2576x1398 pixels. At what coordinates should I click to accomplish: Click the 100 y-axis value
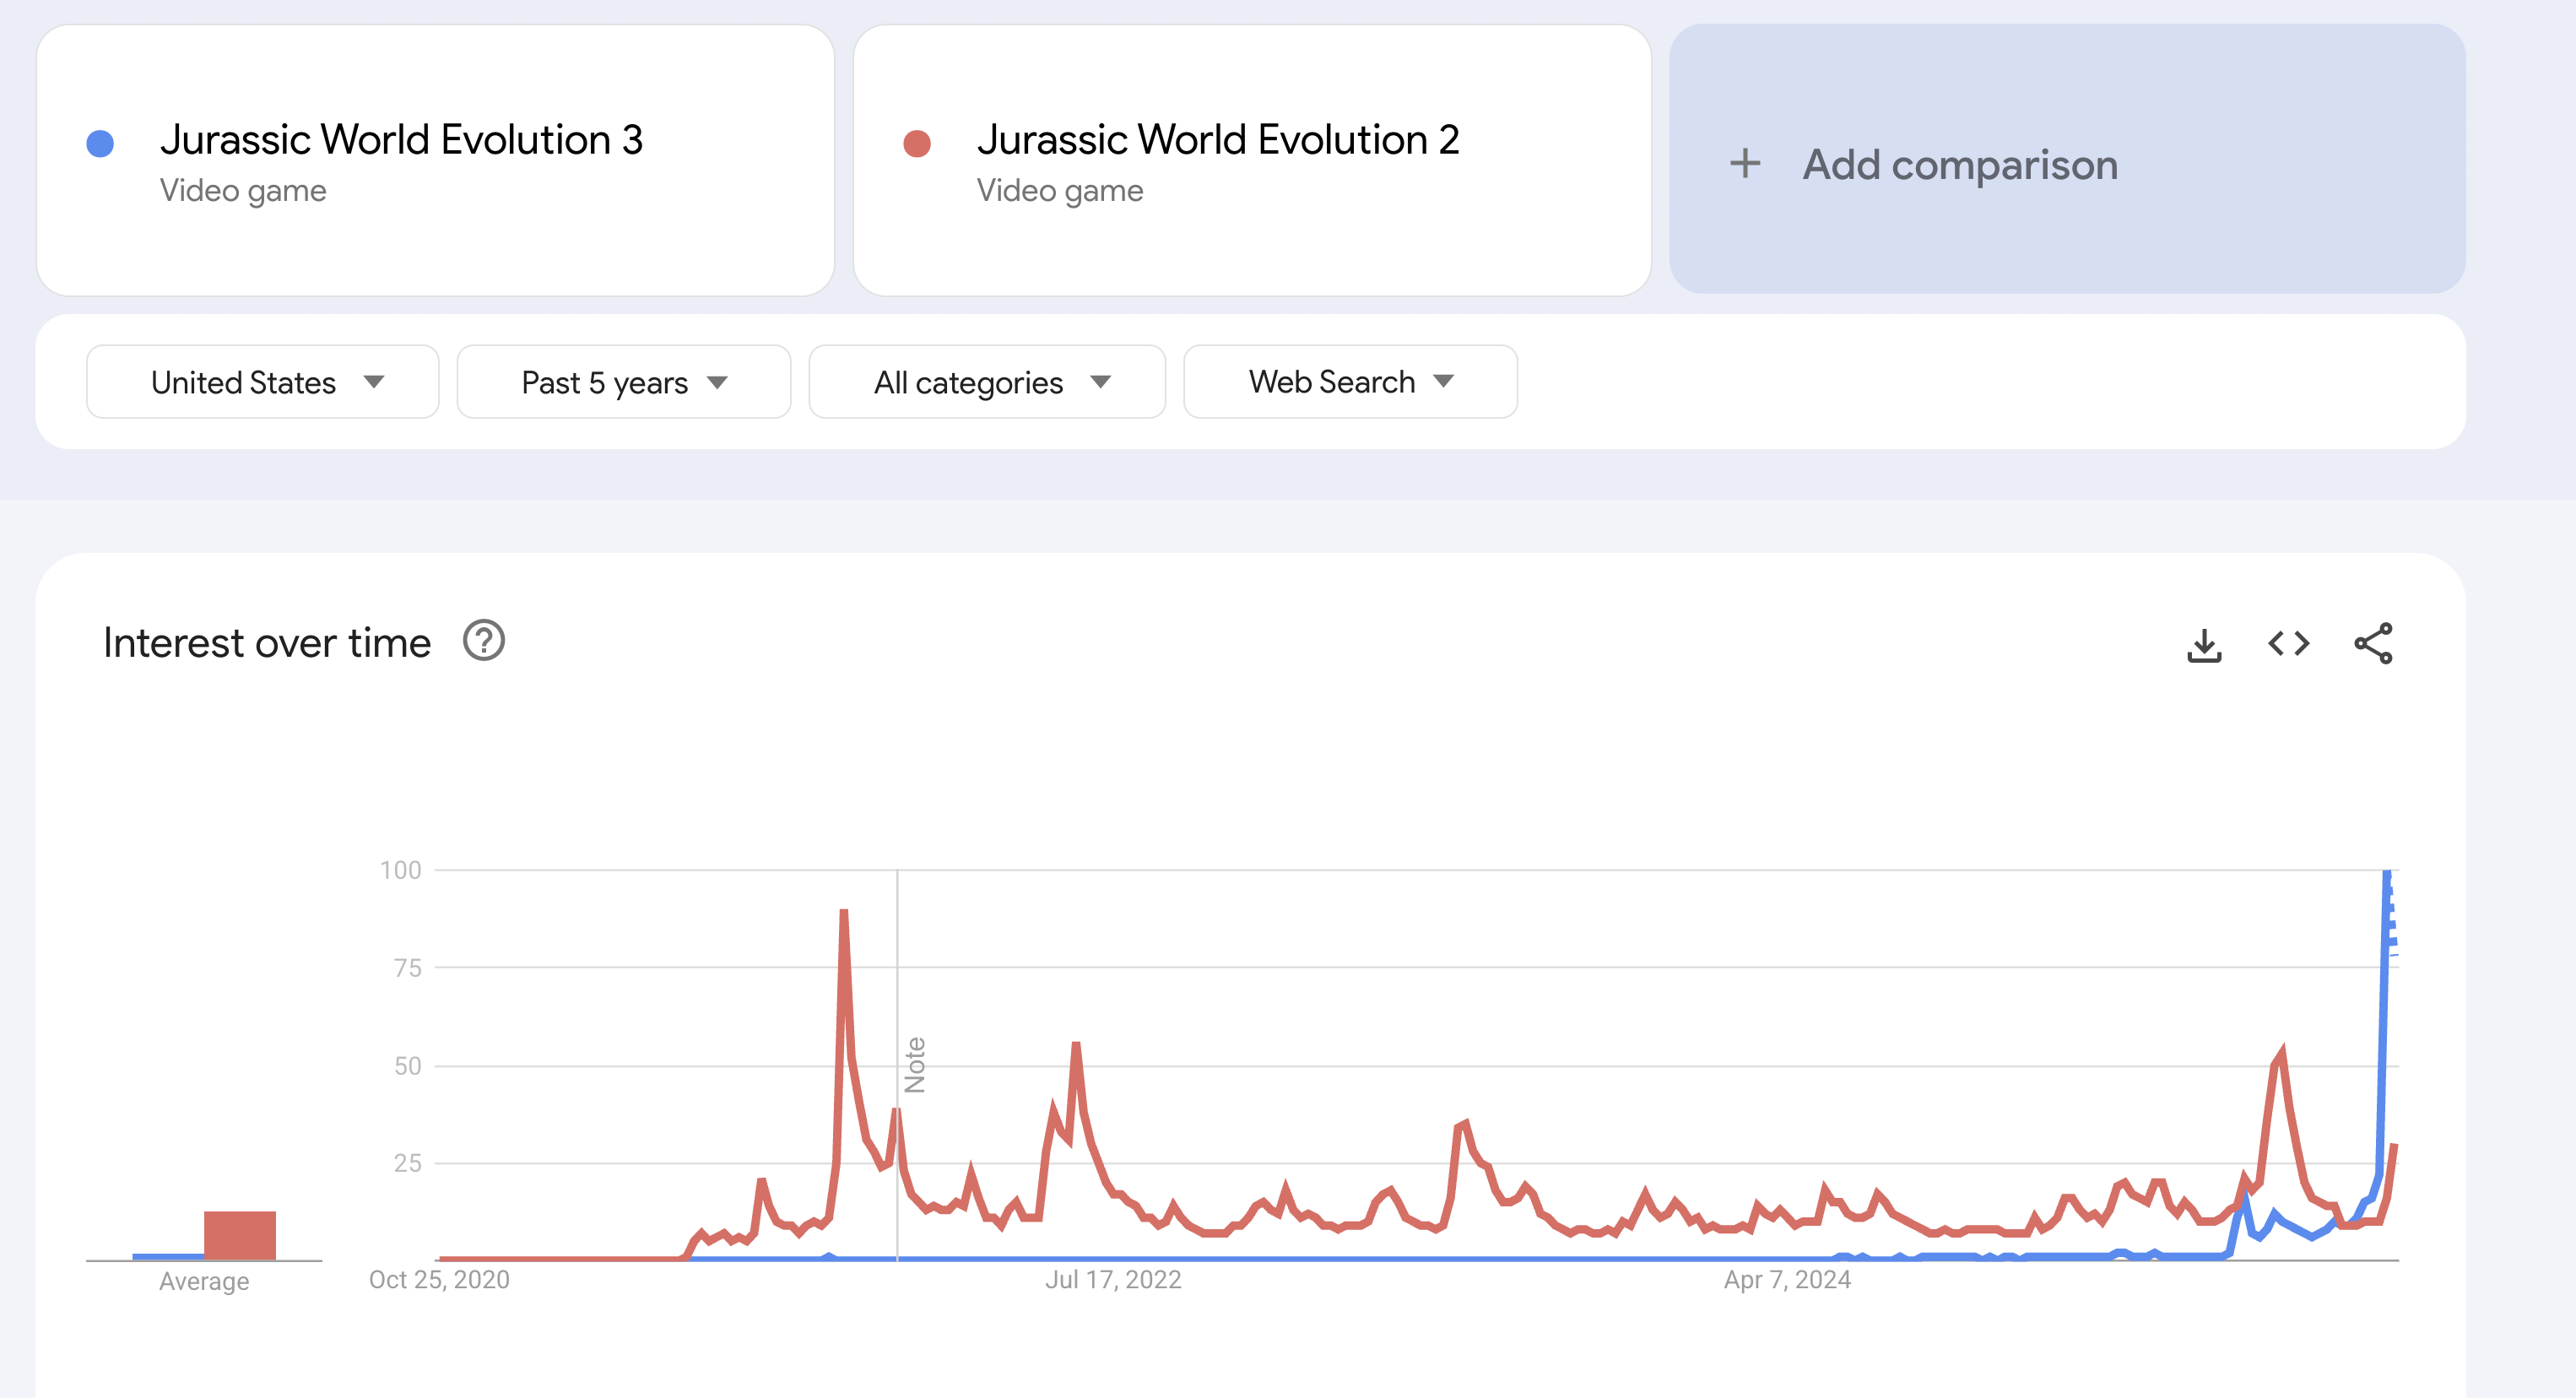coord(400,870)
